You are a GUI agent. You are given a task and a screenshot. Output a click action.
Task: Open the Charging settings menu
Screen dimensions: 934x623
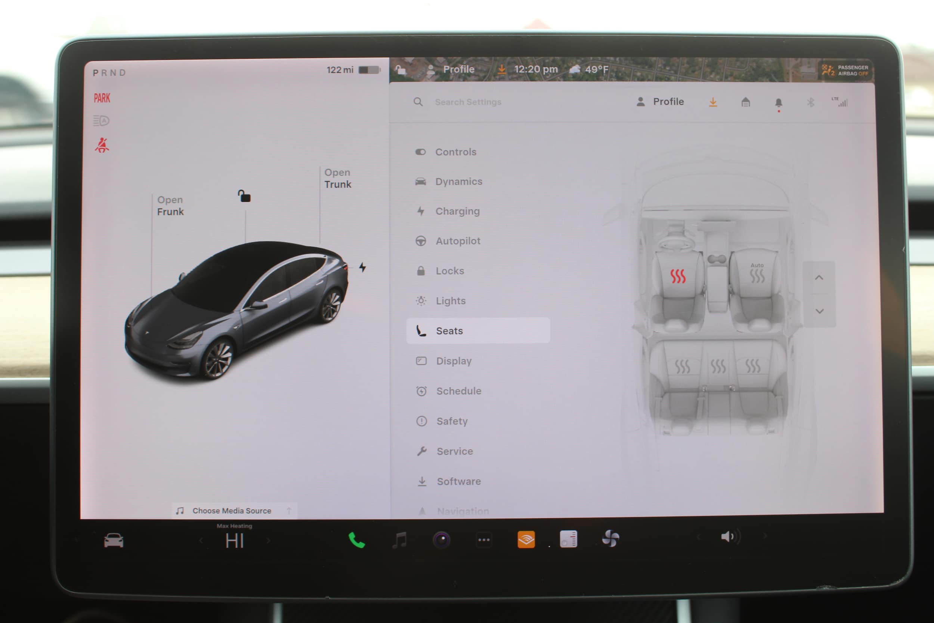tap(457, 212)
